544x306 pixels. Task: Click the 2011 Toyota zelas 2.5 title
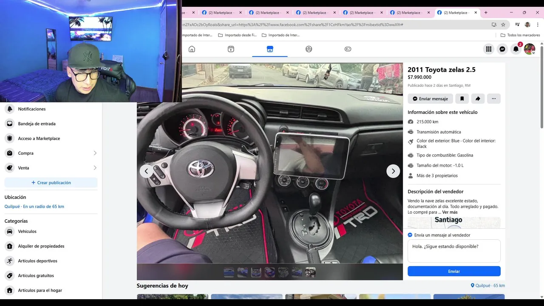442,70
